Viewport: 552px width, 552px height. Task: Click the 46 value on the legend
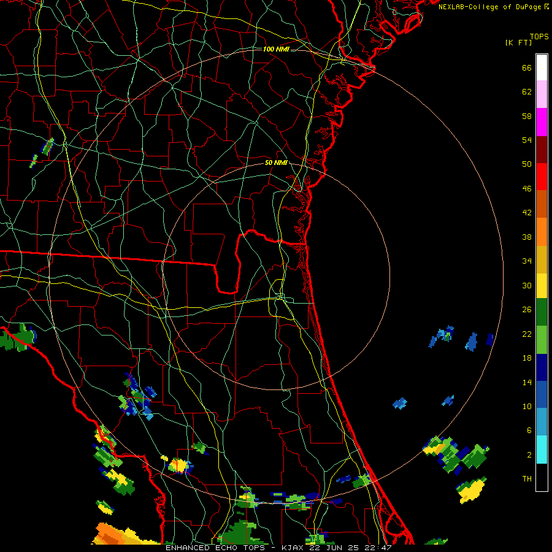pyautogui.click(x=527, y=189)
